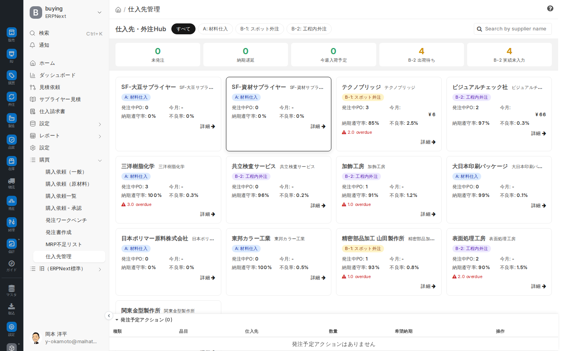Open 購入依頼（一般）
Screen dimensions: 562x351
[x=69, y=172]
